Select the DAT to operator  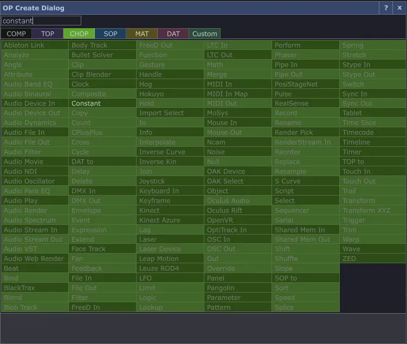102,161
